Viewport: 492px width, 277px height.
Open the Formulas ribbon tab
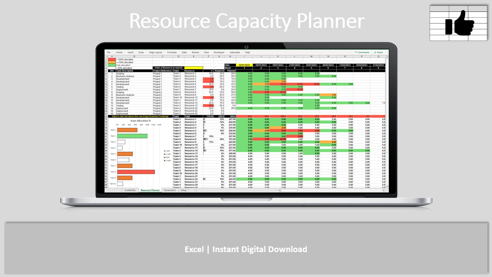coord(172,52)
